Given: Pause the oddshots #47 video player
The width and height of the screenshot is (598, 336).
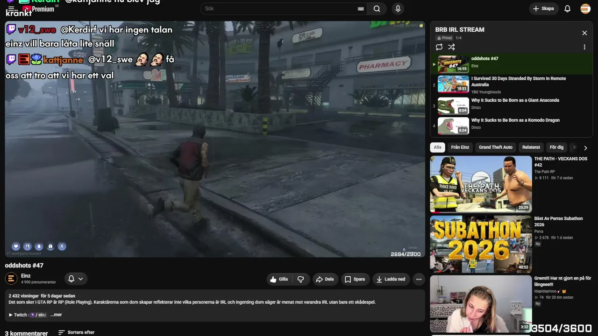Looking at the screenshot, I should pyautogui.click(x=215, y=139).
